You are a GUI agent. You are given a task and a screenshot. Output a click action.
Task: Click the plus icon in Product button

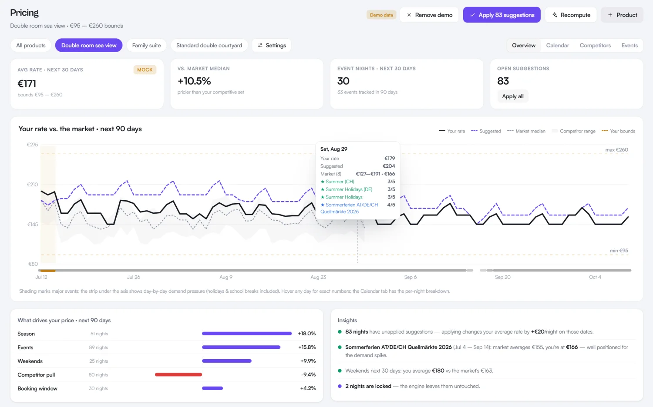[610, 15]
